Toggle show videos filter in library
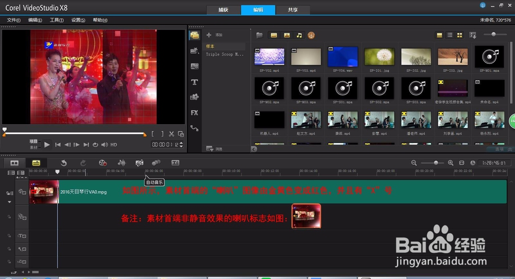Viewport: 515px width, 279px height. pos(274,35)
